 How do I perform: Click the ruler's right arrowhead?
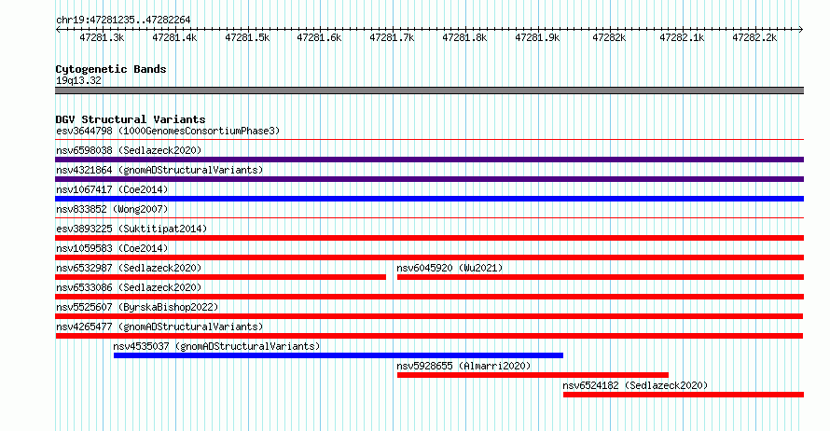click(x=801, y=30)
